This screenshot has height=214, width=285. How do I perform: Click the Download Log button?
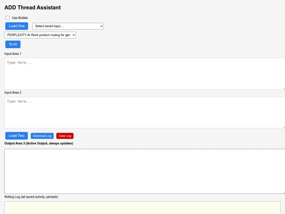pyautogui.click(x=42, y=136)
